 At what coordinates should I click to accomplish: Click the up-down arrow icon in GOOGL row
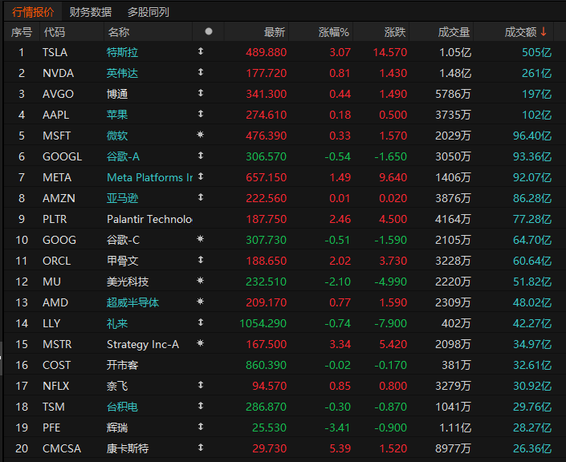tap(201, 156)
